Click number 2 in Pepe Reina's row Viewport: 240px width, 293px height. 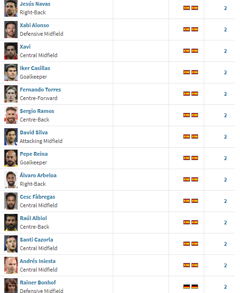click(x=225, y=158)
